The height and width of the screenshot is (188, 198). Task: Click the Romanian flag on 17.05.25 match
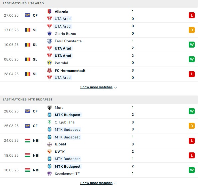click(28, 30)
